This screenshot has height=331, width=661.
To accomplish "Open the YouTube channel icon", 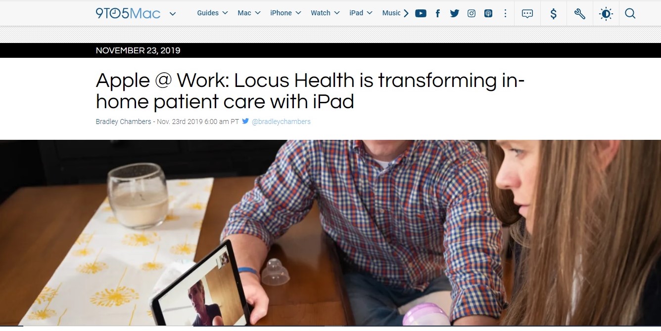I will (421, 13).
